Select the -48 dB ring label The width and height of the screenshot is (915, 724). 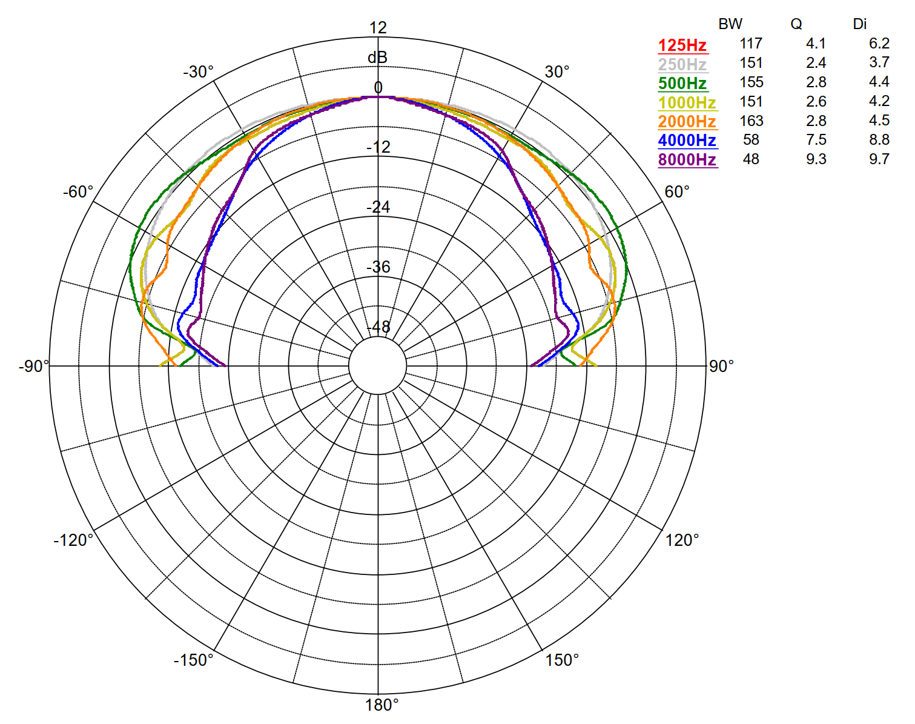(379, 327)
